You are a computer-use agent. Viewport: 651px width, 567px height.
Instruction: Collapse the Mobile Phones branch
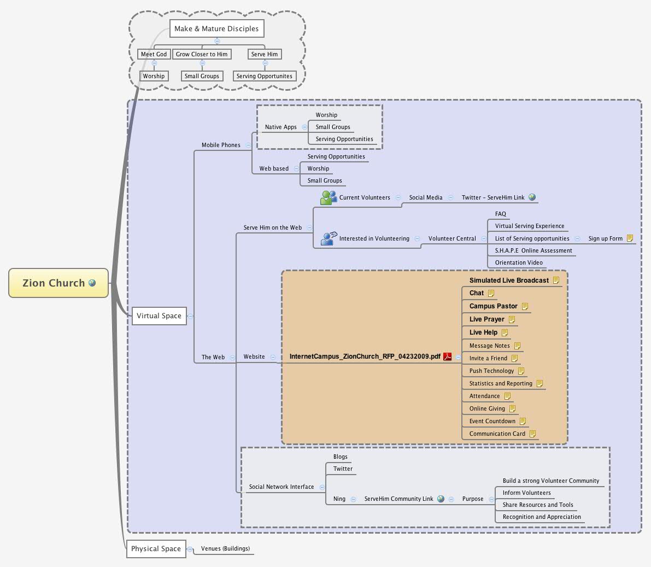249,145
